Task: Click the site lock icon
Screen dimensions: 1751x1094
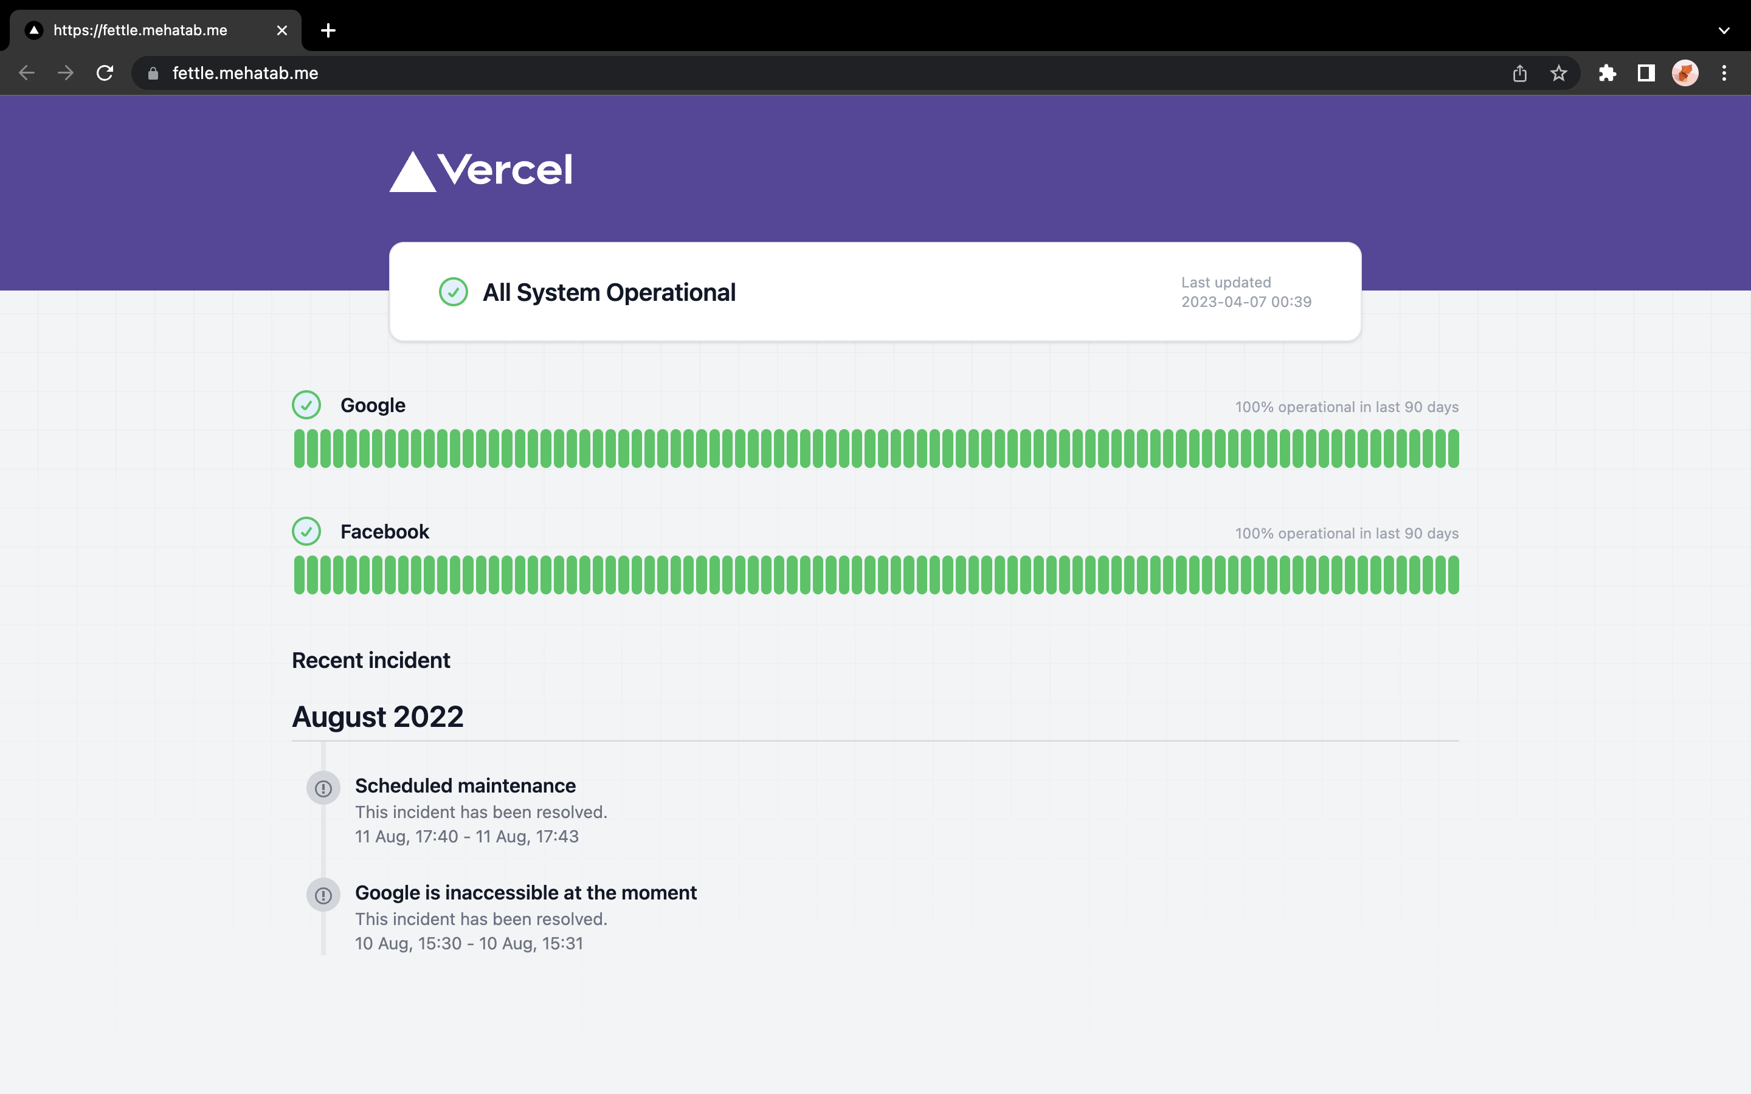Action: (x=153, y=73)
